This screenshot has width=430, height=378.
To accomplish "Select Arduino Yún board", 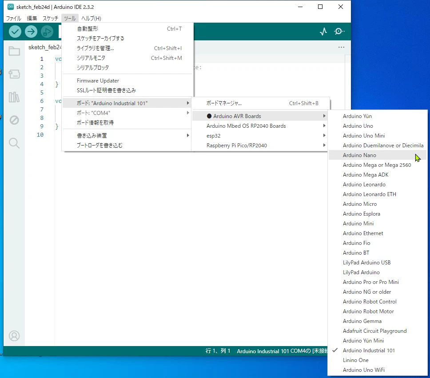I will pos(378,116).
